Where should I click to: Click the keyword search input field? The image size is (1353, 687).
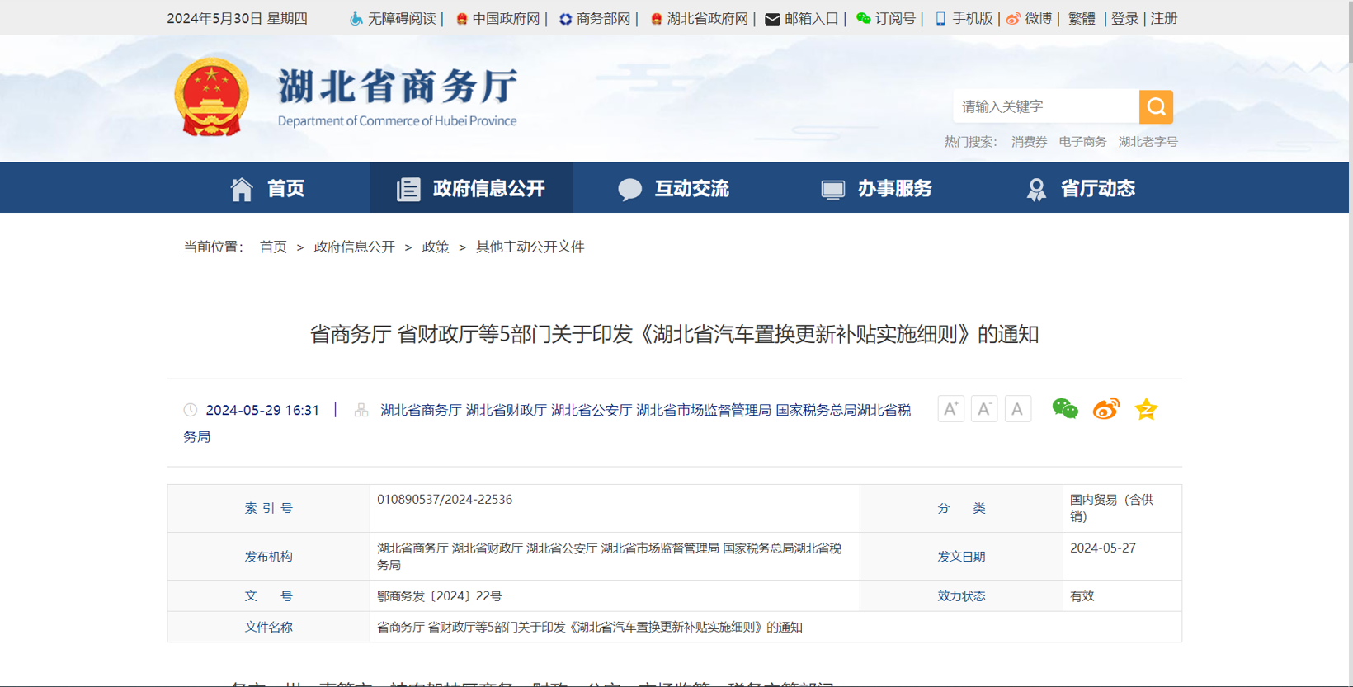tap(1045, 106)
